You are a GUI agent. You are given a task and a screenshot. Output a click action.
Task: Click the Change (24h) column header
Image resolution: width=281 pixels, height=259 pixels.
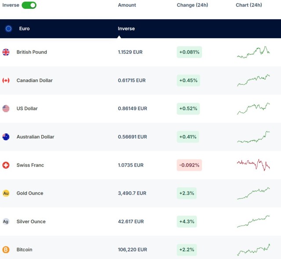pyautogui.click(x=192, y=5)
